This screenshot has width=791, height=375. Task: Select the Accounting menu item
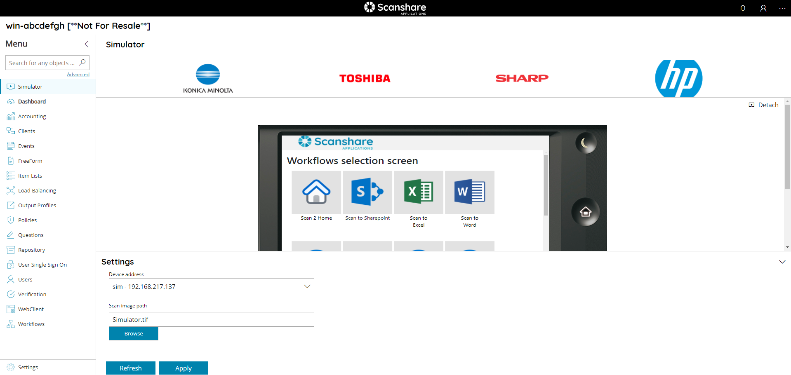coord(31,116)
